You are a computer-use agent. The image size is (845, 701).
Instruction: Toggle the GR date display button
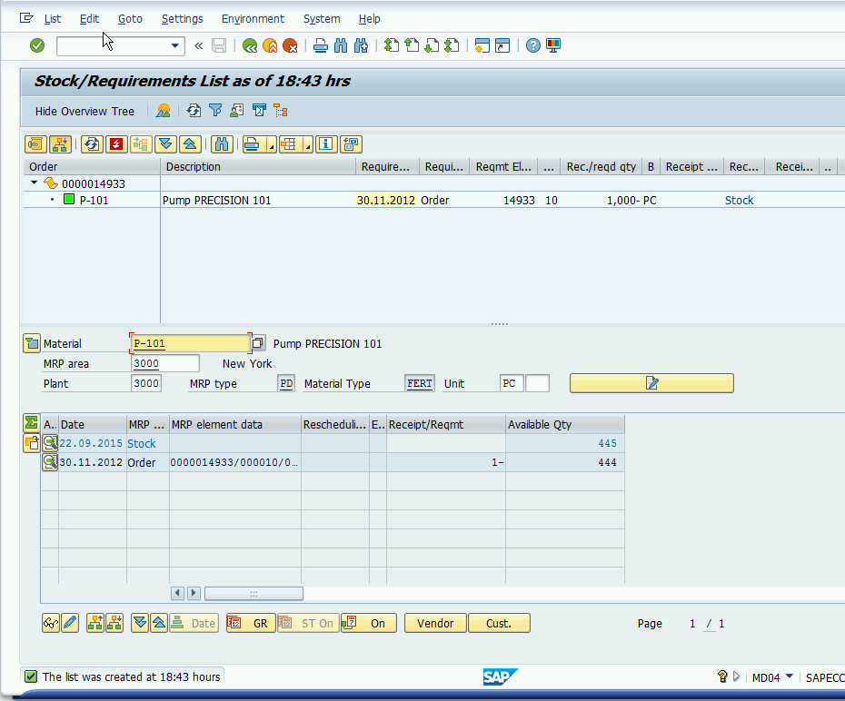pos(251,623)
